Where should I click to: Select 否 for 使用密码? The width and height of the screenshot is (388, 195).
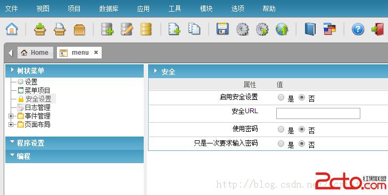(302, 129)
